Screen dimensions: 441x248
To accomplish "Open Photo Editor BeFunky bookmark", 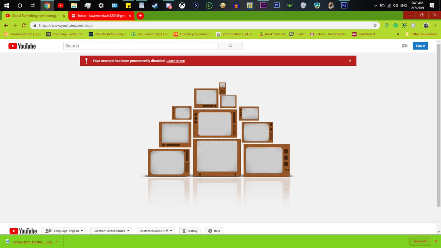I will pos(235,34).
